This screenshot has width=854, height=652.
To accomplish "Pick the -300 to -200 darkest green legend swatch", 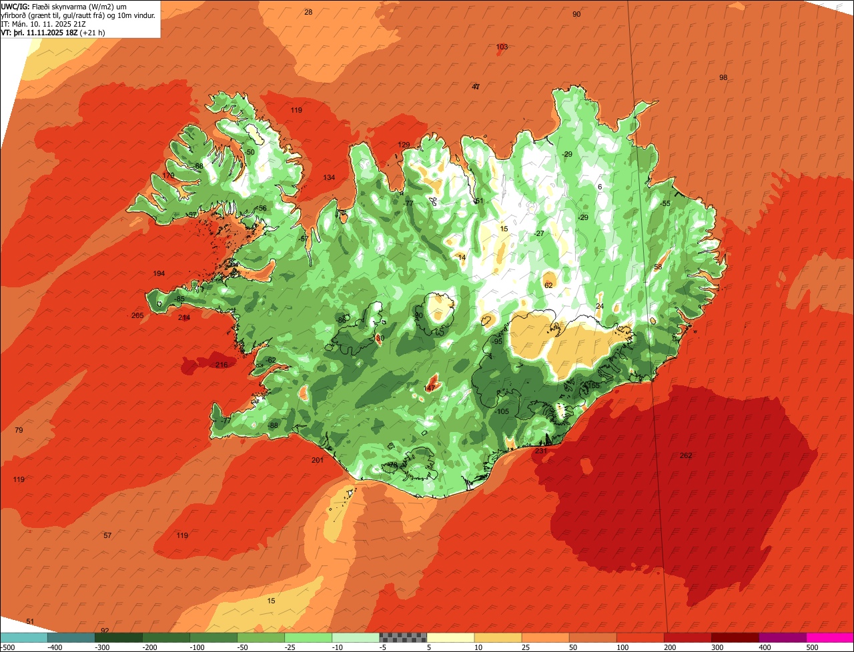I will [x=118, y=637].
